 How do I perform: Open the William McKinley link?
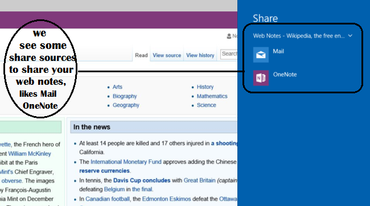pos(30,154)
